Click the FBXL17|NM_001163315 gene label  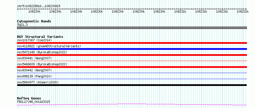tap(34, 102)
